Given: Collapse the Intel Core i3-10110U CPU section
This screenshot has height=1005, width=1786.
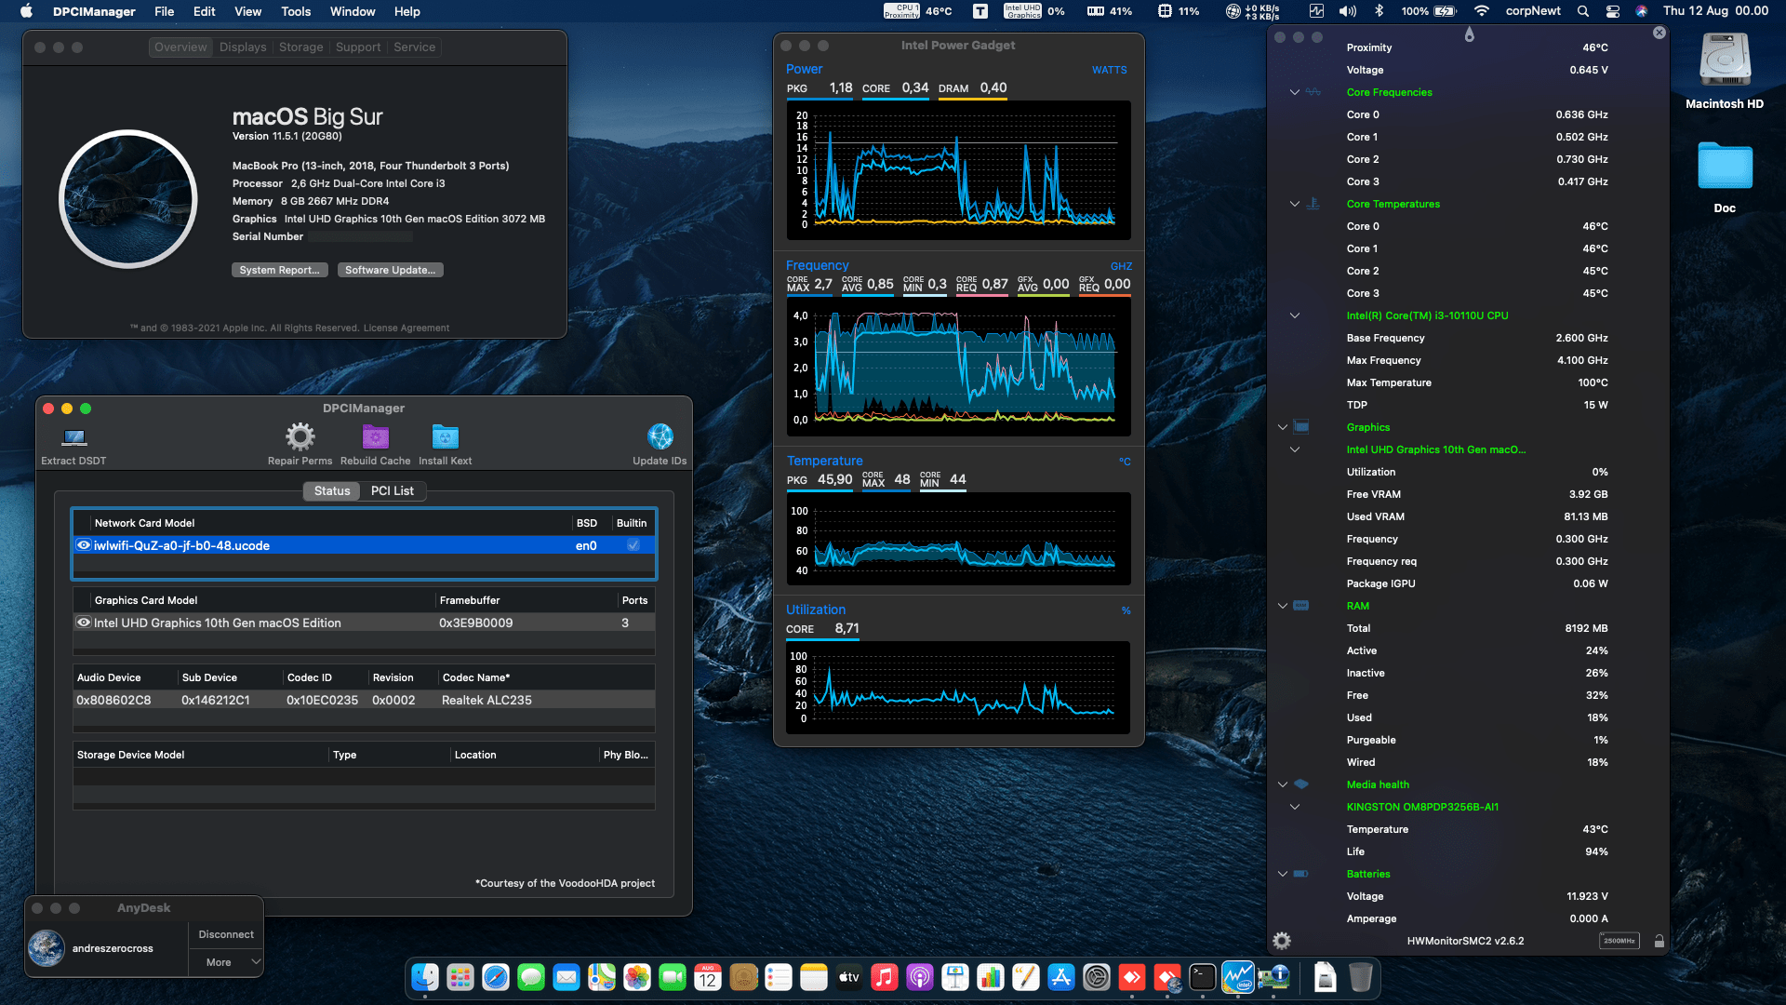Looking at the screenshot, I should (x=1294, y=315).
